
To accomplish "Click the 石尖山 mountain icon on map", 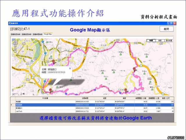I will coord(106,79).
